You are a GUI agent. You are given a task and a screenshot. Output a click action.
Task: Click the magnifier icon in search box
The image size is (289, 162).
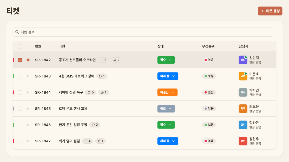click(17, 32)
